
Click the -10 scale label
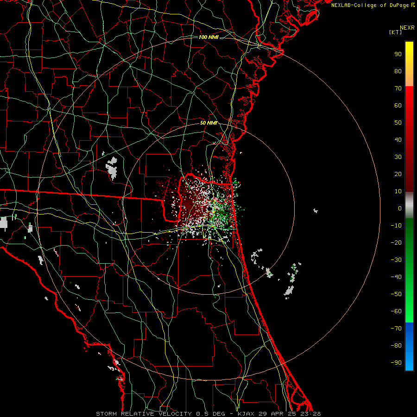click(x=396, y=226)
